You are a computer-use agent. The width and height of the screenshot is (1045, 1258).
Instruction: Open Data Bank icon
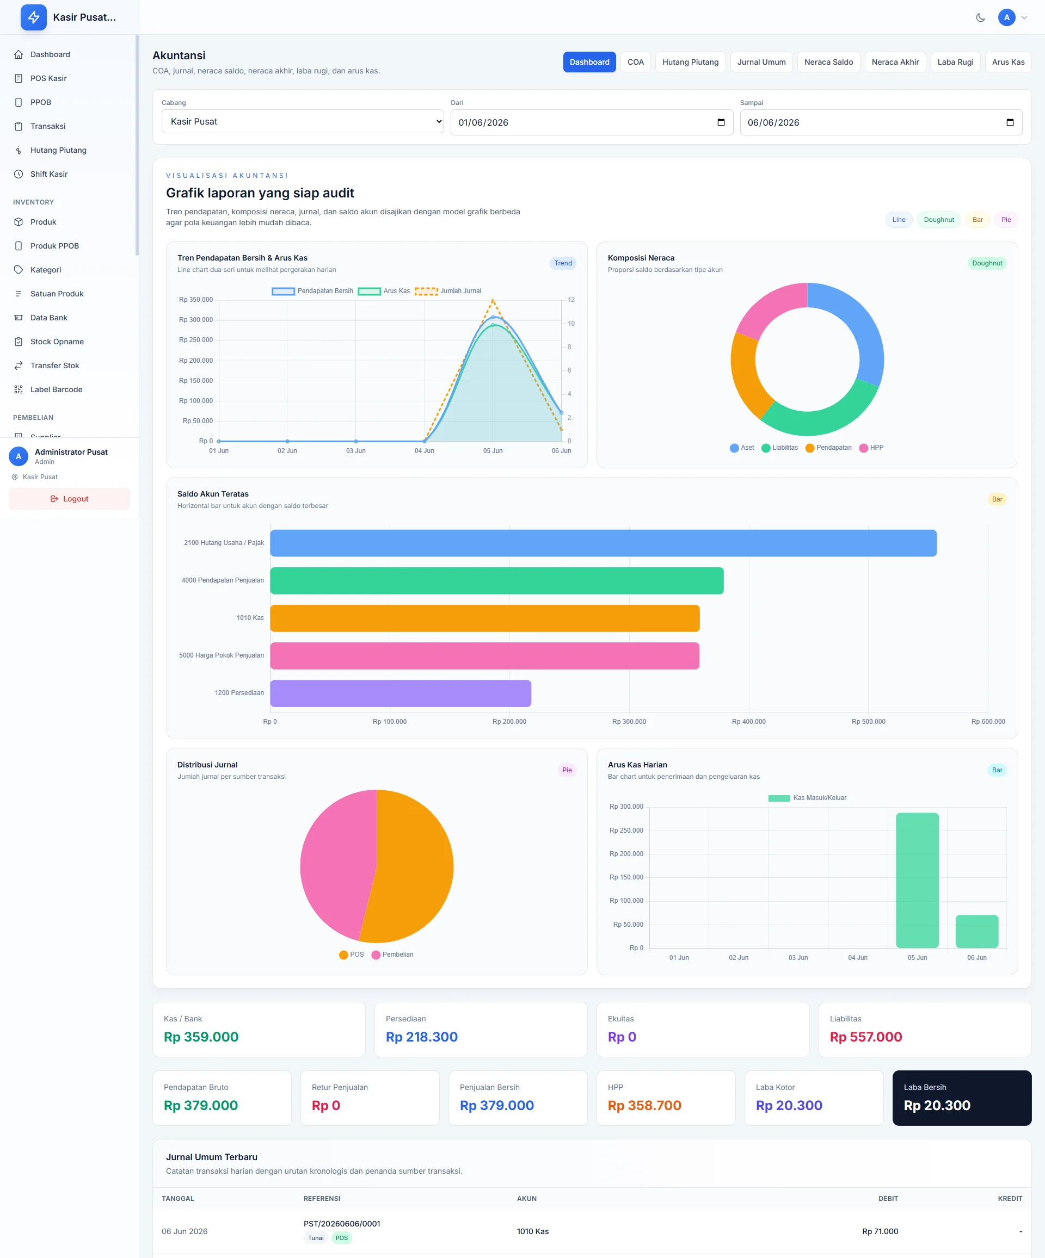(x=19, y=318)
